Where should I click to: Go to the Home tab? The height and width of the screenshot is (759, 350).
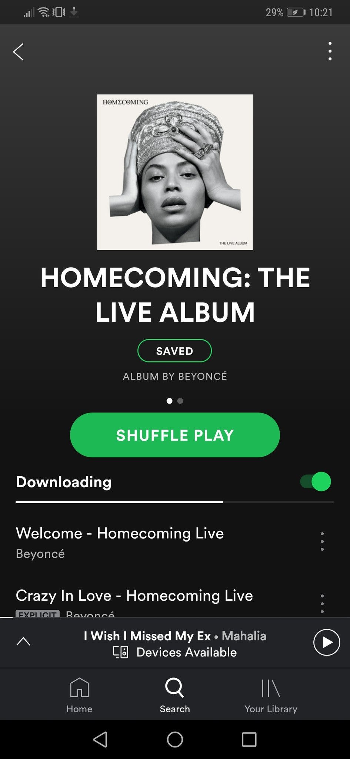point(79,695)
